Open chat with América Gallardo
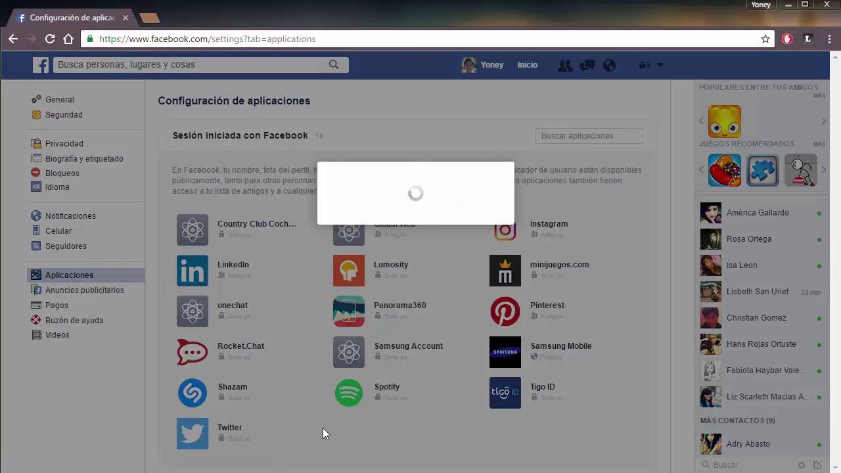 (x=761, y=213)
